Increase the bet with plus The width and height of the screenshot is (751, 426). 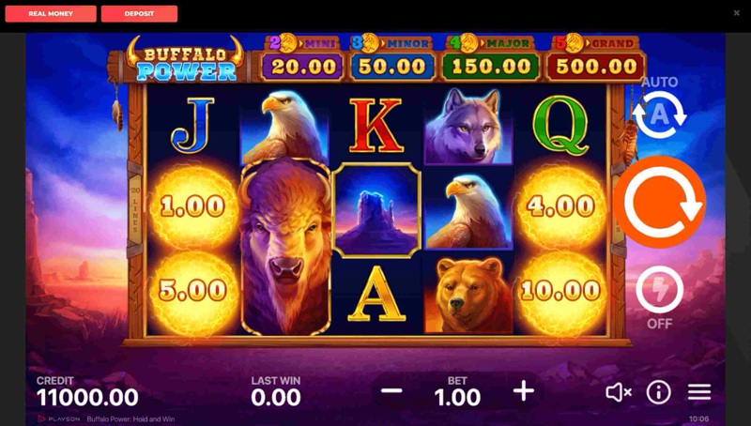(524, 391)
